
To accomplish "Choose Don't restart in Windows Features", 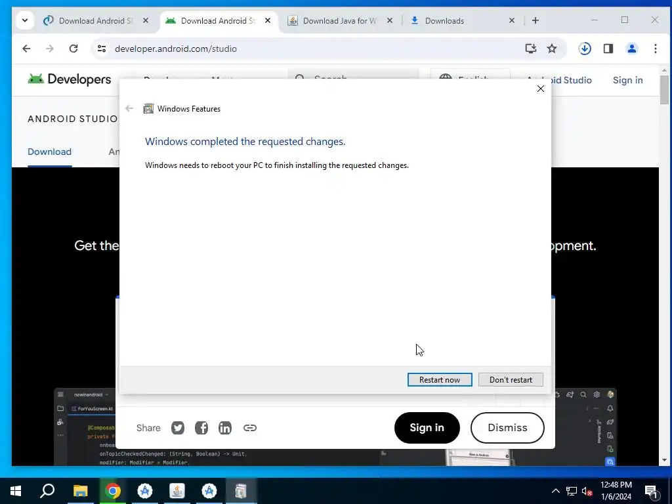I will tap(511, 380).
